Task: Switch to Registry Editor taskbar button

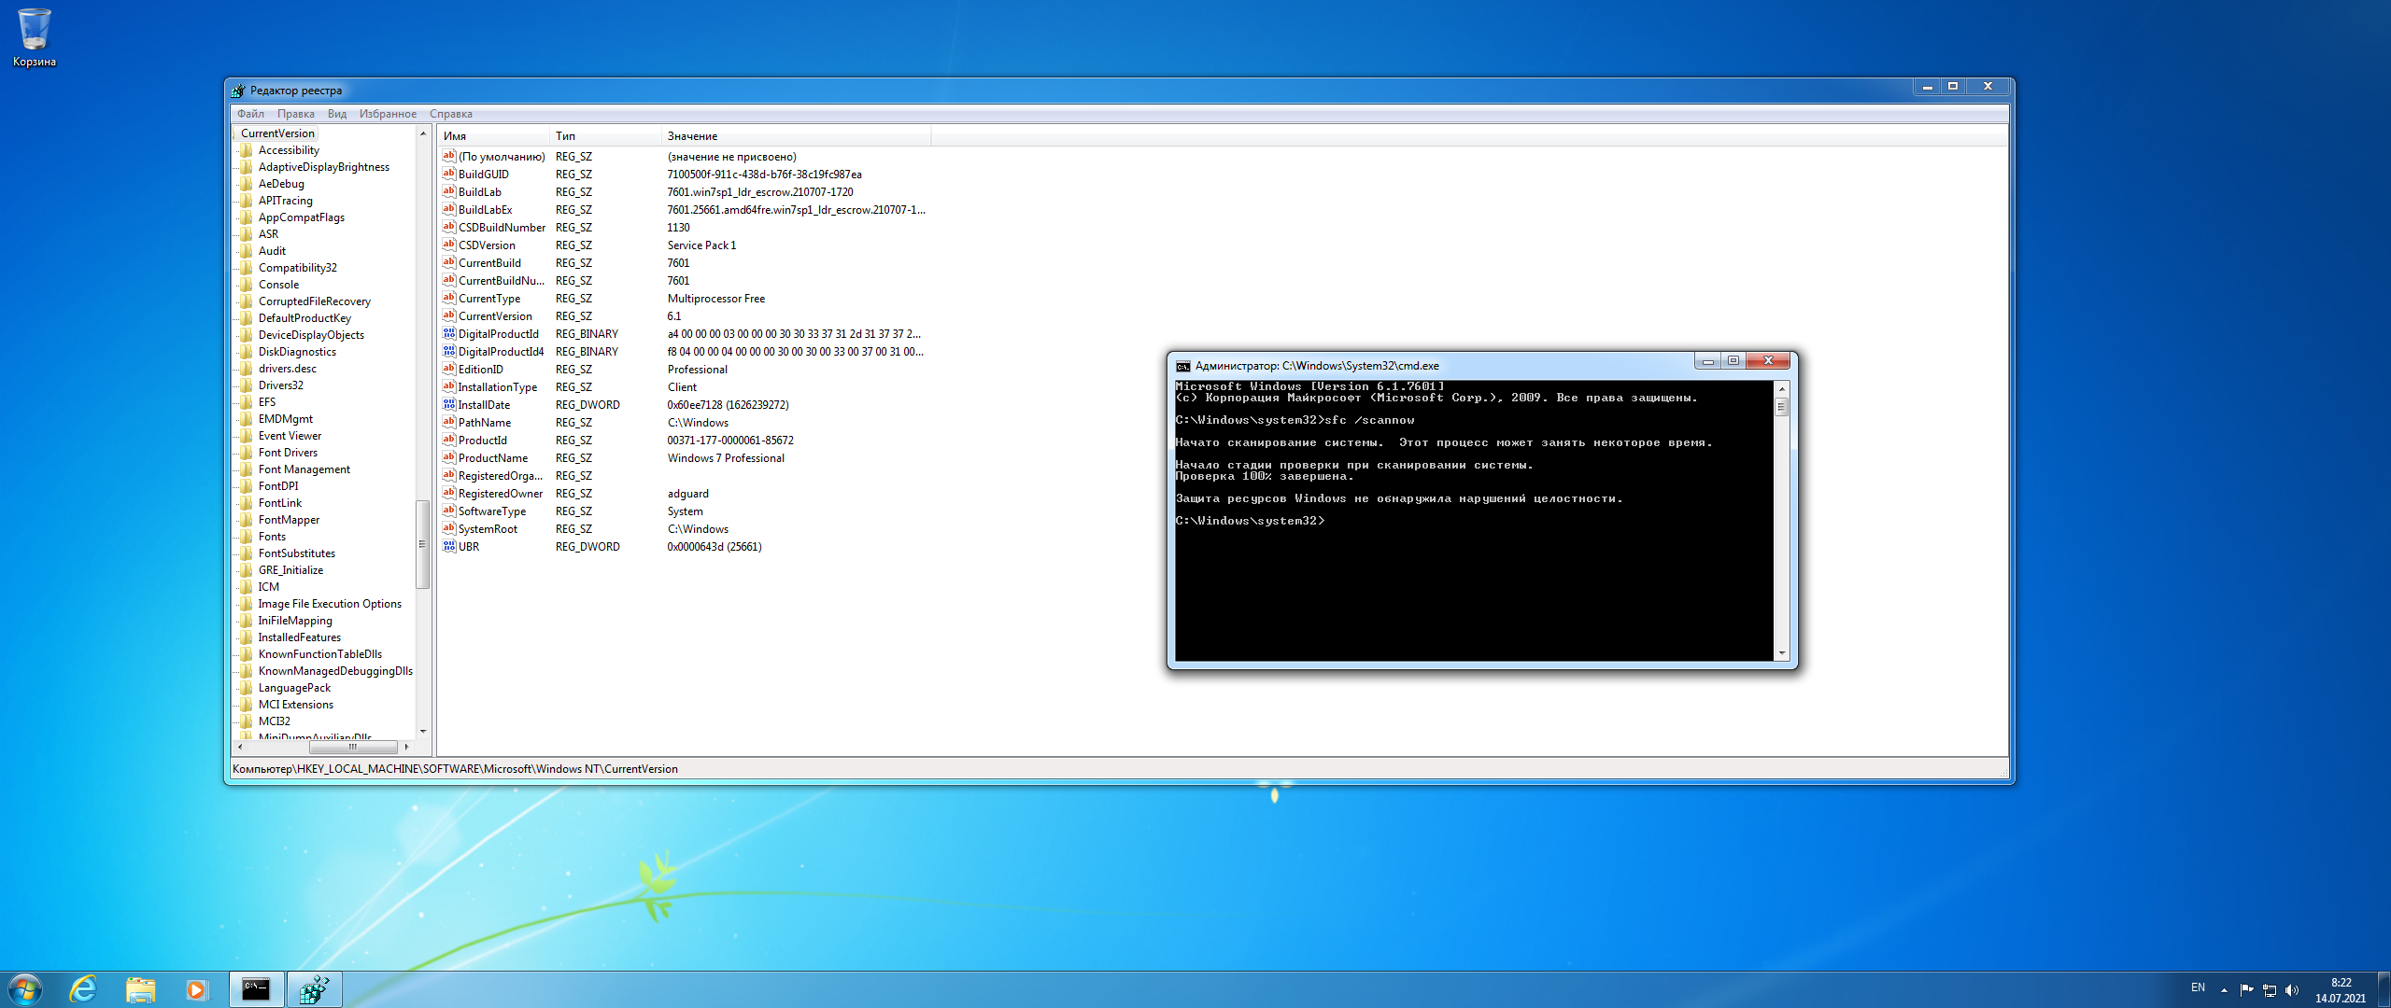Action: click(x=314, y=989)
